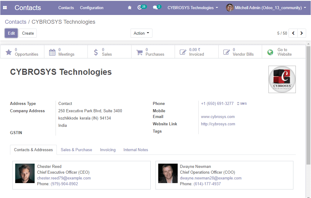Open www.cybrosys.com email link
Viewport: 311px width, 198px height.
tap(218, 116)
